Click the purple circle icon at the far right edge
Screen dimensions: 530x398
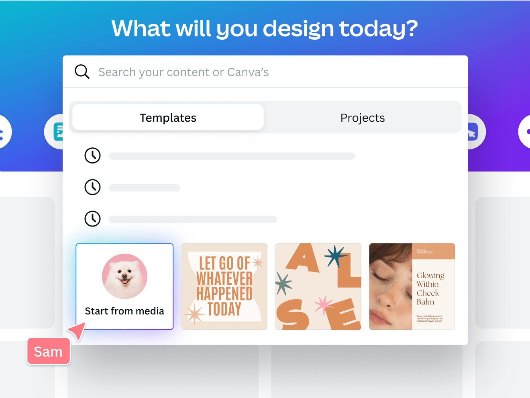click(x=526, y=131)
